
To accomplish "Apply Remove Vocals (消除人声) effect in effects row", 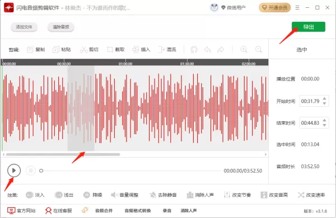I will [x=200, y=195].
